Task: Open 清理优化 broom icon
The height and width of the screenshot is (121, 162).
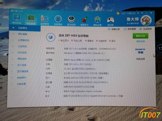Action: point(84,19)
